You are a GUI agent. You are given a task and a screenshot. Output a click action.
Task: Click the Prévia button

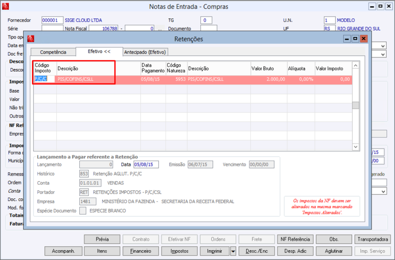(102, 239)
